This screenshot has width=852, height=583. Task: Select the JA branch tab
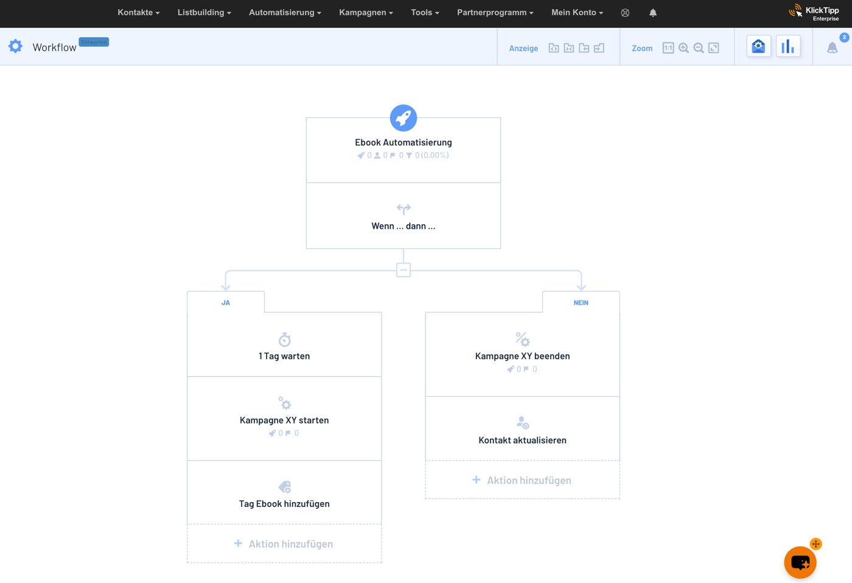coord(226,302)
